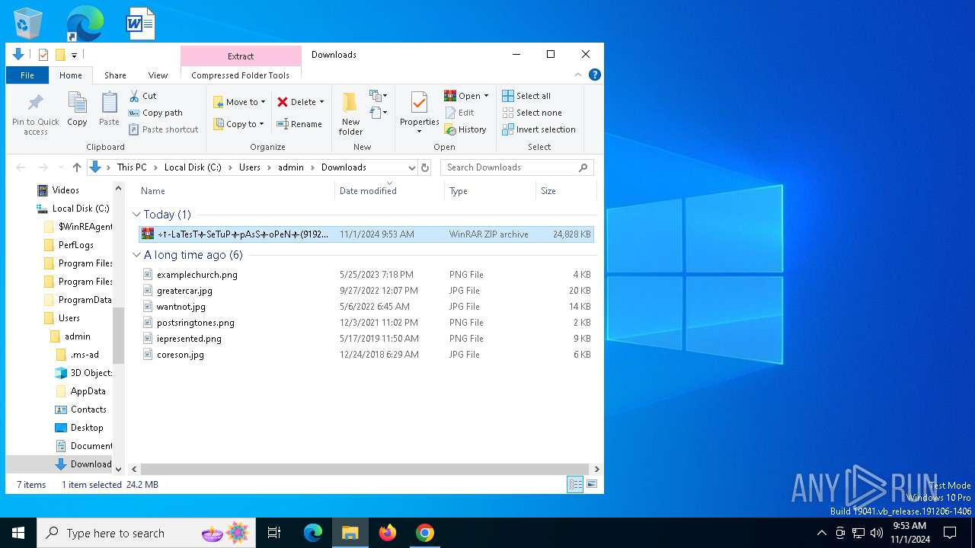Switch to large thumbnails view icon

[x=592, y=484]
